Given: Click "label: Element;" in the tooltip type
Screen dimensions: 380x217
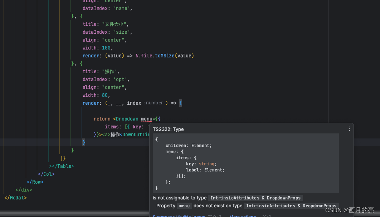Looking at the screenshot, I should point(205,170).
